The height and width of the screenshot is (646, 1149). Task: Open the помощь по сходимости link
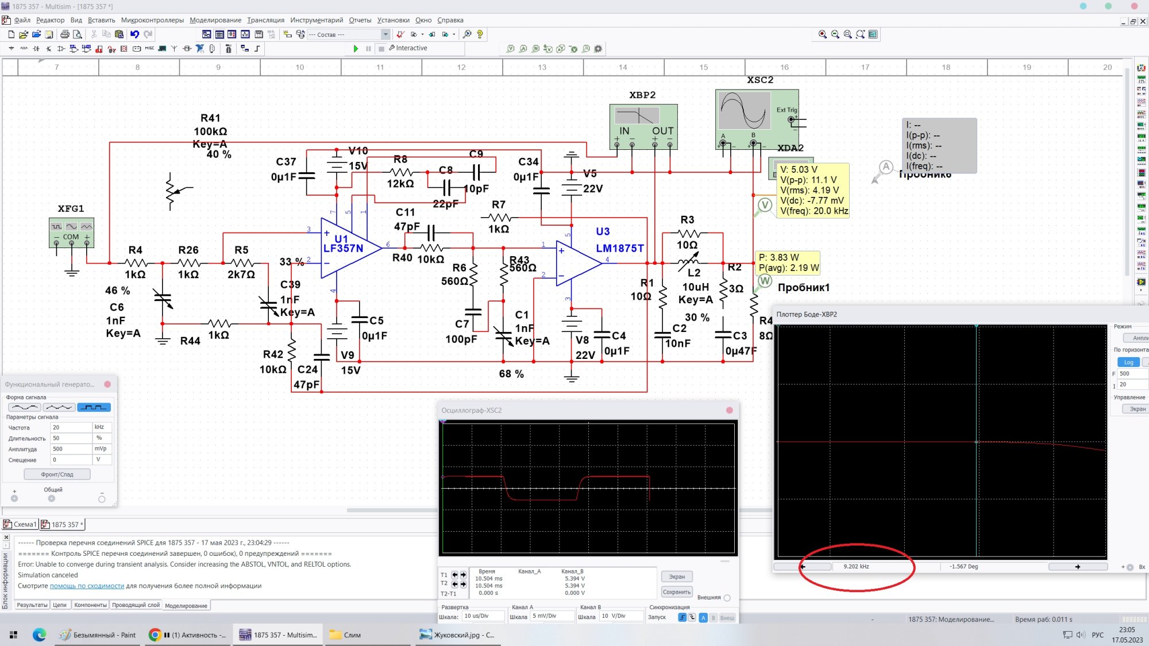(87, 586)
